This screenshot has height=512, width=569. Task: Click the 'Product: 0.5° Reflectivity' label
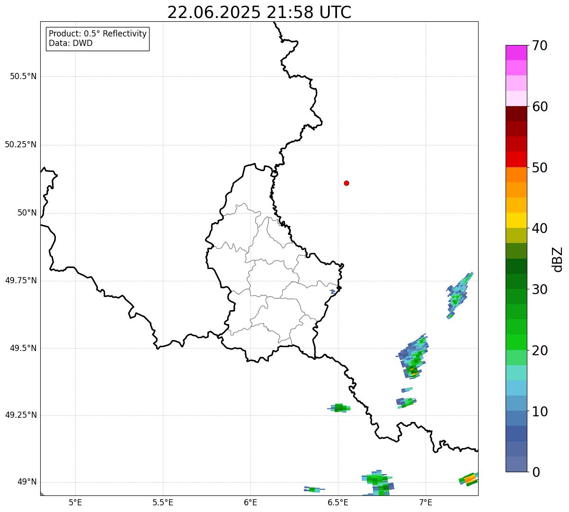98,34
